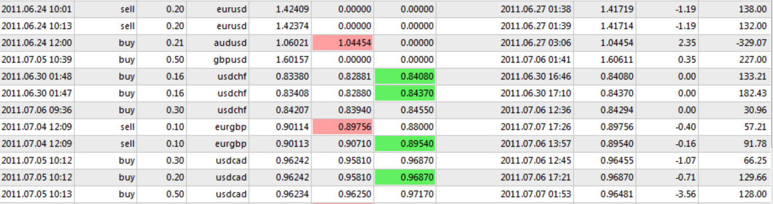Select close time 2011.06.27 03:06
Image resolution: width=773 pixels, height=204 pixels.
click(536, 43)
